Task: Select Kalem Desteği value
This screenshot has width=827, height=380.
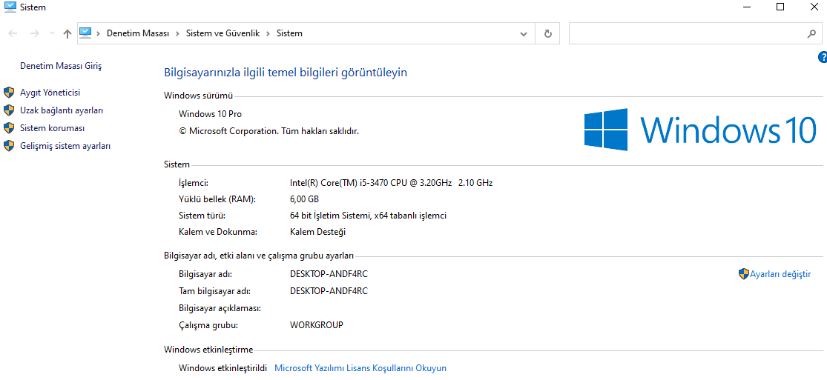Action: pos(318,232)
